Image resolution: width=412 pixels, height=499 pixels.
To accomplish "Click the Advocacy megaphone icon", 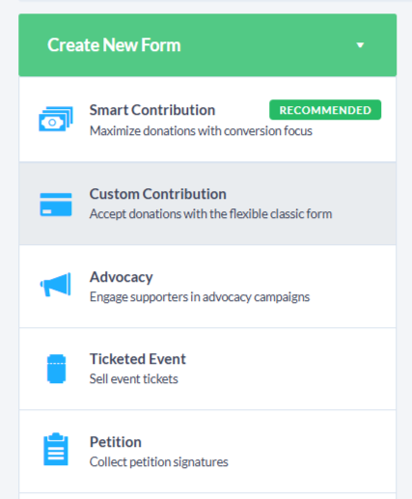I will (x=55, y=285).
